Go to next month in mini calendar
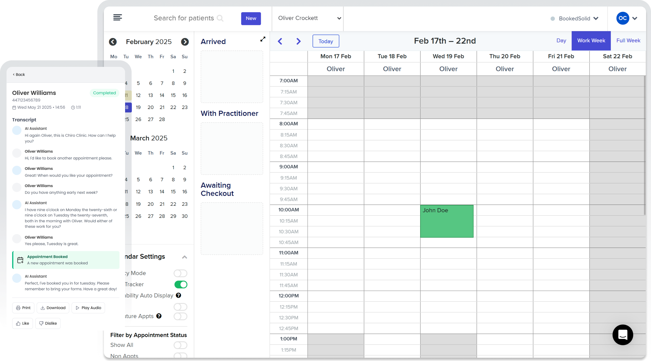Screen dimensions: 651x361 tap(185, 42)
